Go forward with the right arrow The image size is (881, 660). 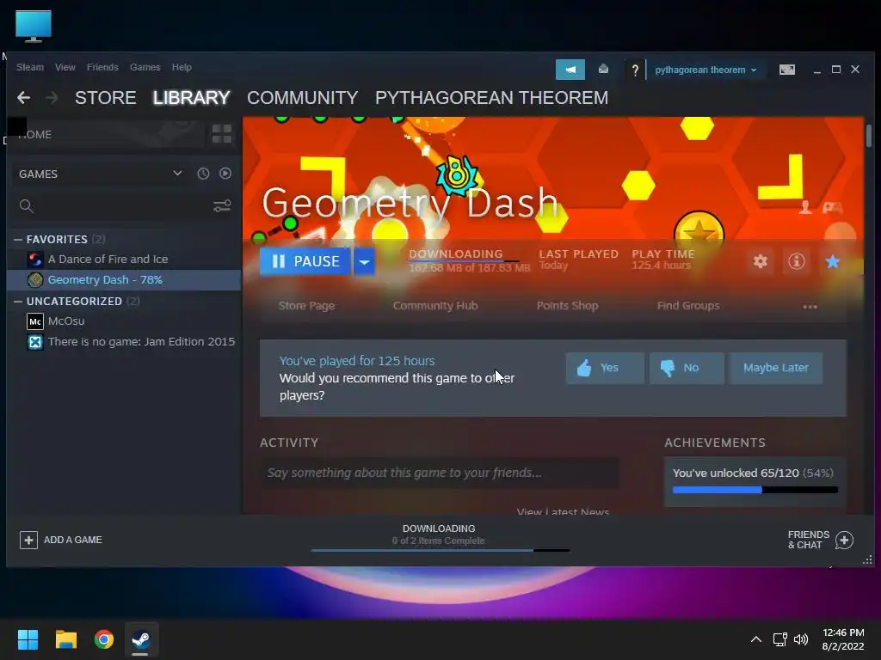point(52,98)
